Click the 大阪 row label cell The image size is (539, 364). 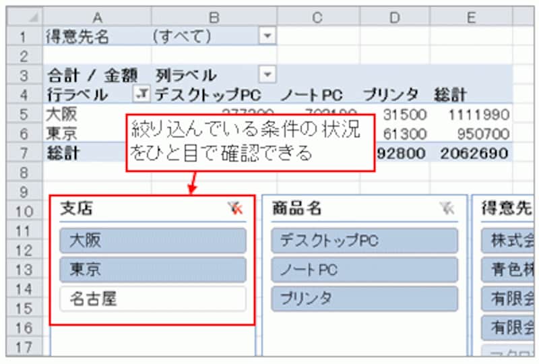(x=84, y=113)
